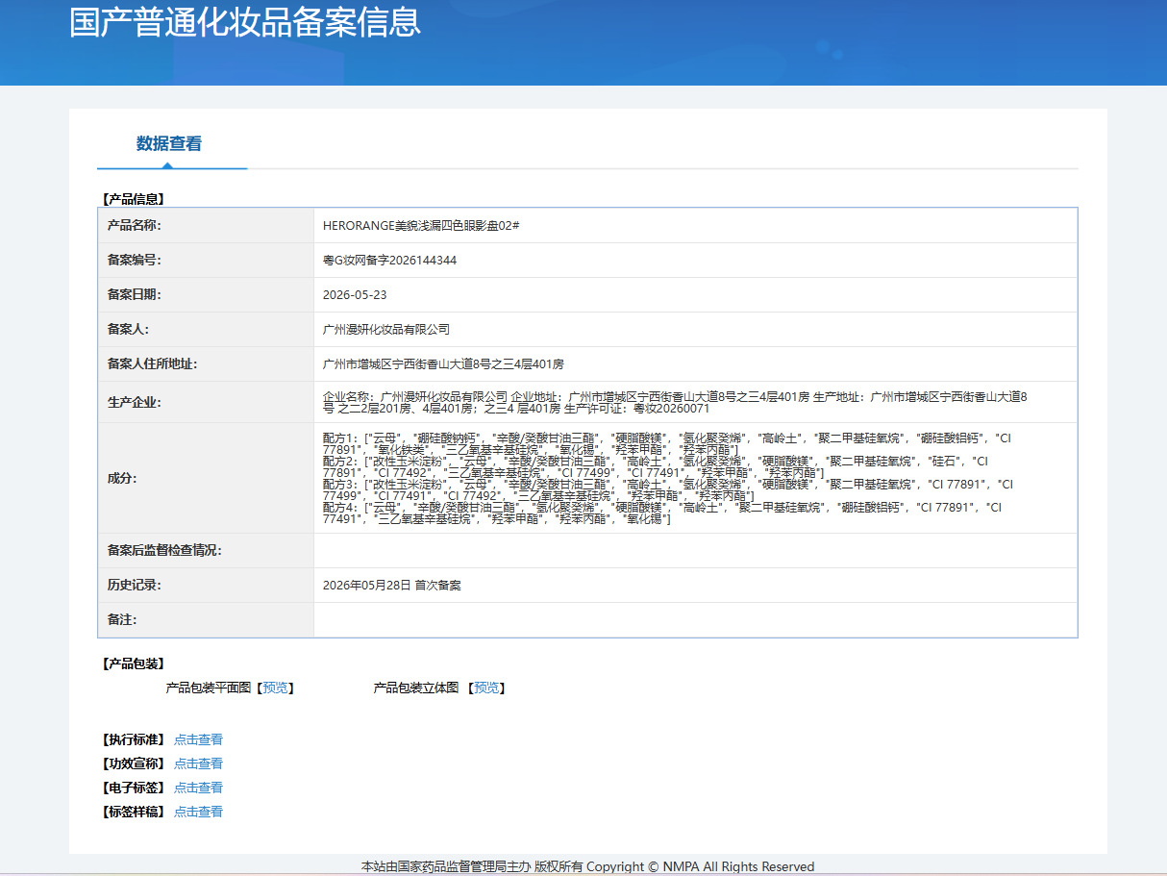Select product name HERORANGE美貌浅漏四色眼影盘02#
The width and height of the screenshot is (1167, 876).
point(421,225)
